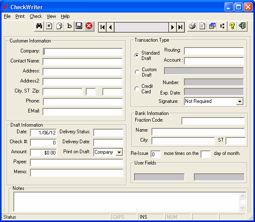The height and width of the screenshot is (222, 255).
Task: Click the stacked windows icon
Action: pos(212,26)
